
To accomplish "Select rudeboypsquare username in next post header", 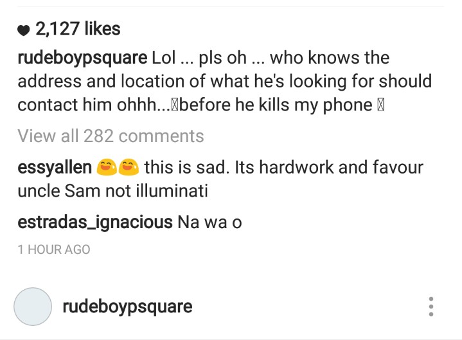I will [128, 307].
